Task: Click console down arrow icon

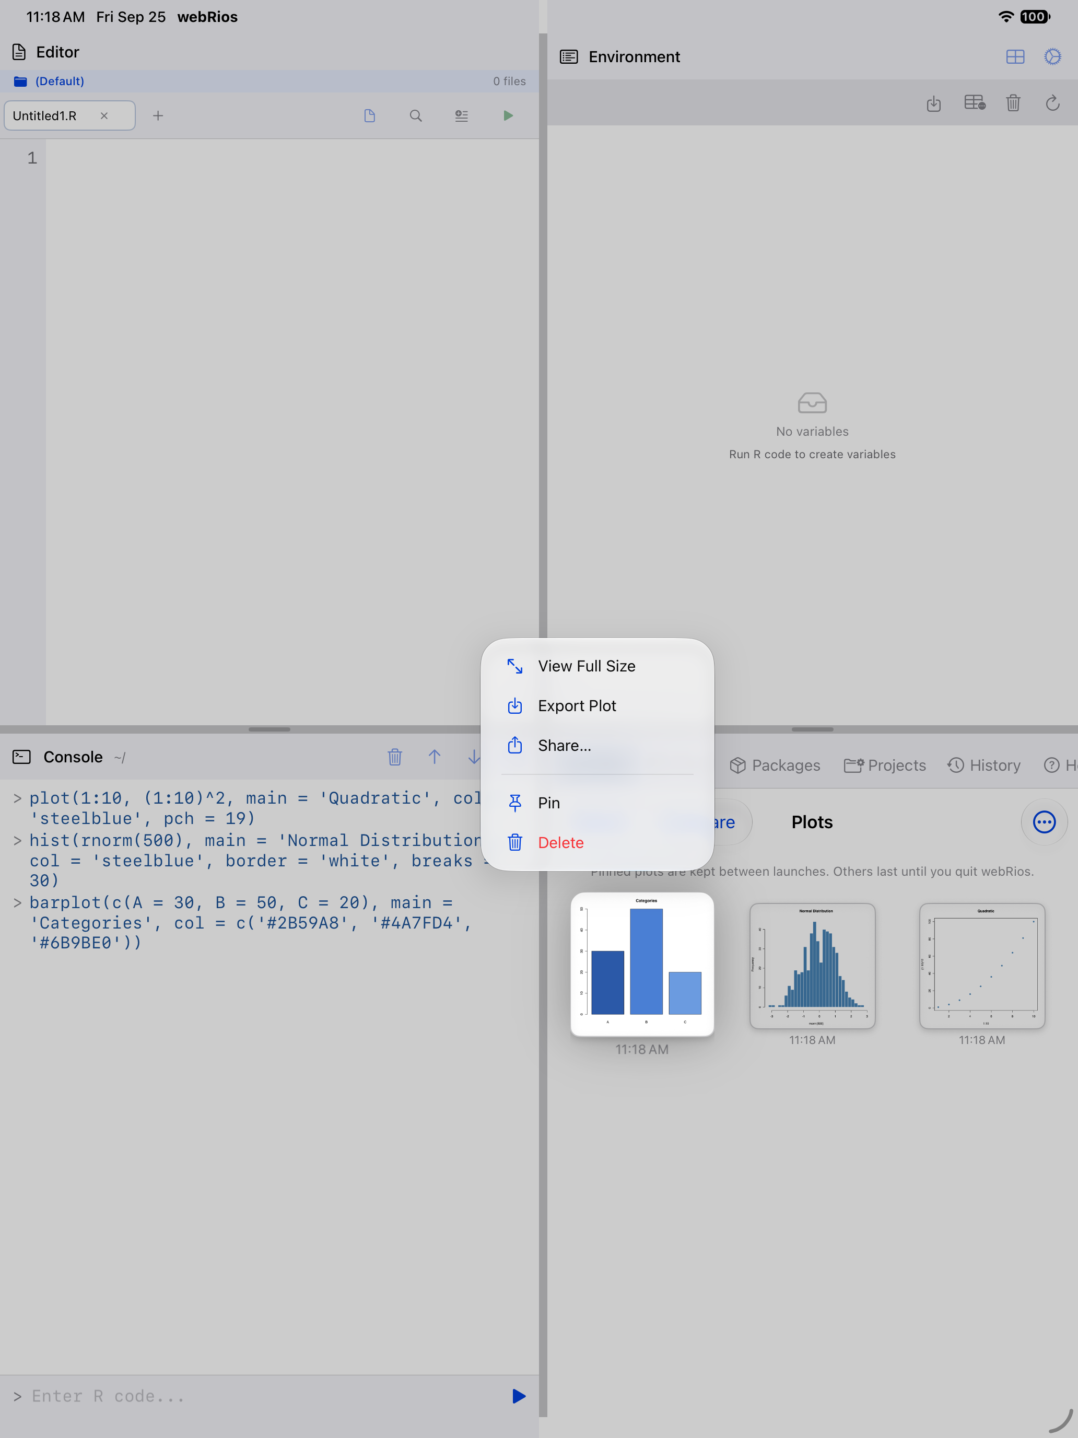Action: [x=474, y=757]
